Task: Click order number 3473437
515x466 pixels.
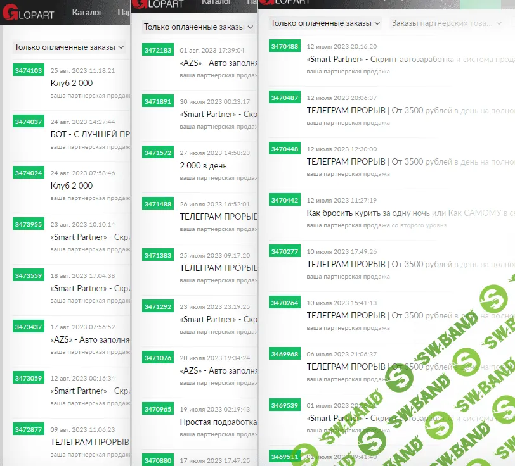Action: pos(29,327)
